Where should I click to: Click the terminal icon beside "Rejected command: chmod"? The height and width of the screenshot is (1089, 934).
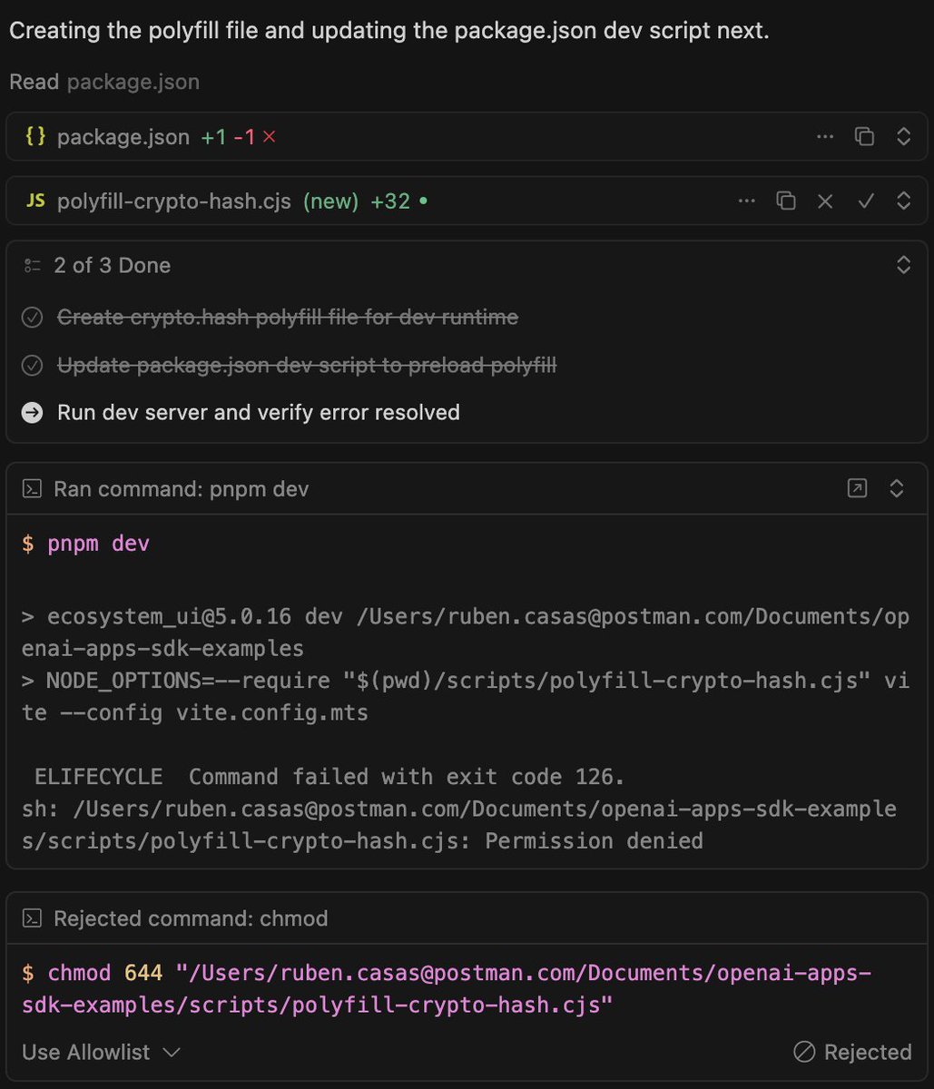tap(32, 917)
